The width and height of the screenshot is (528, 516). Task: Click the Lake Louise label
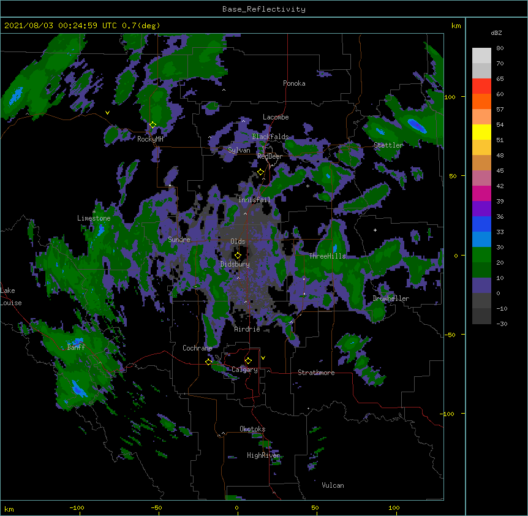pos(11,297)
